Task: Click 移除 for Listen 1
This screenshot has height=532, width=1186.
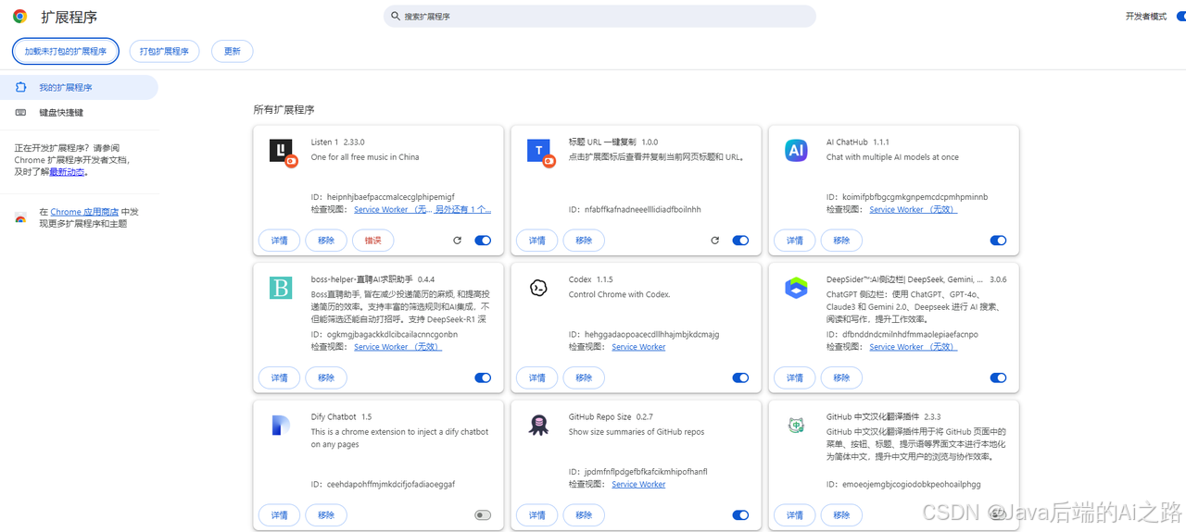Action: [326, 241]
